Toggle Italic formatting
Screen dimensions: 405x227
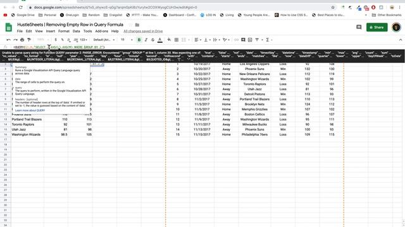pyautogui.click(x=146, y=40)
